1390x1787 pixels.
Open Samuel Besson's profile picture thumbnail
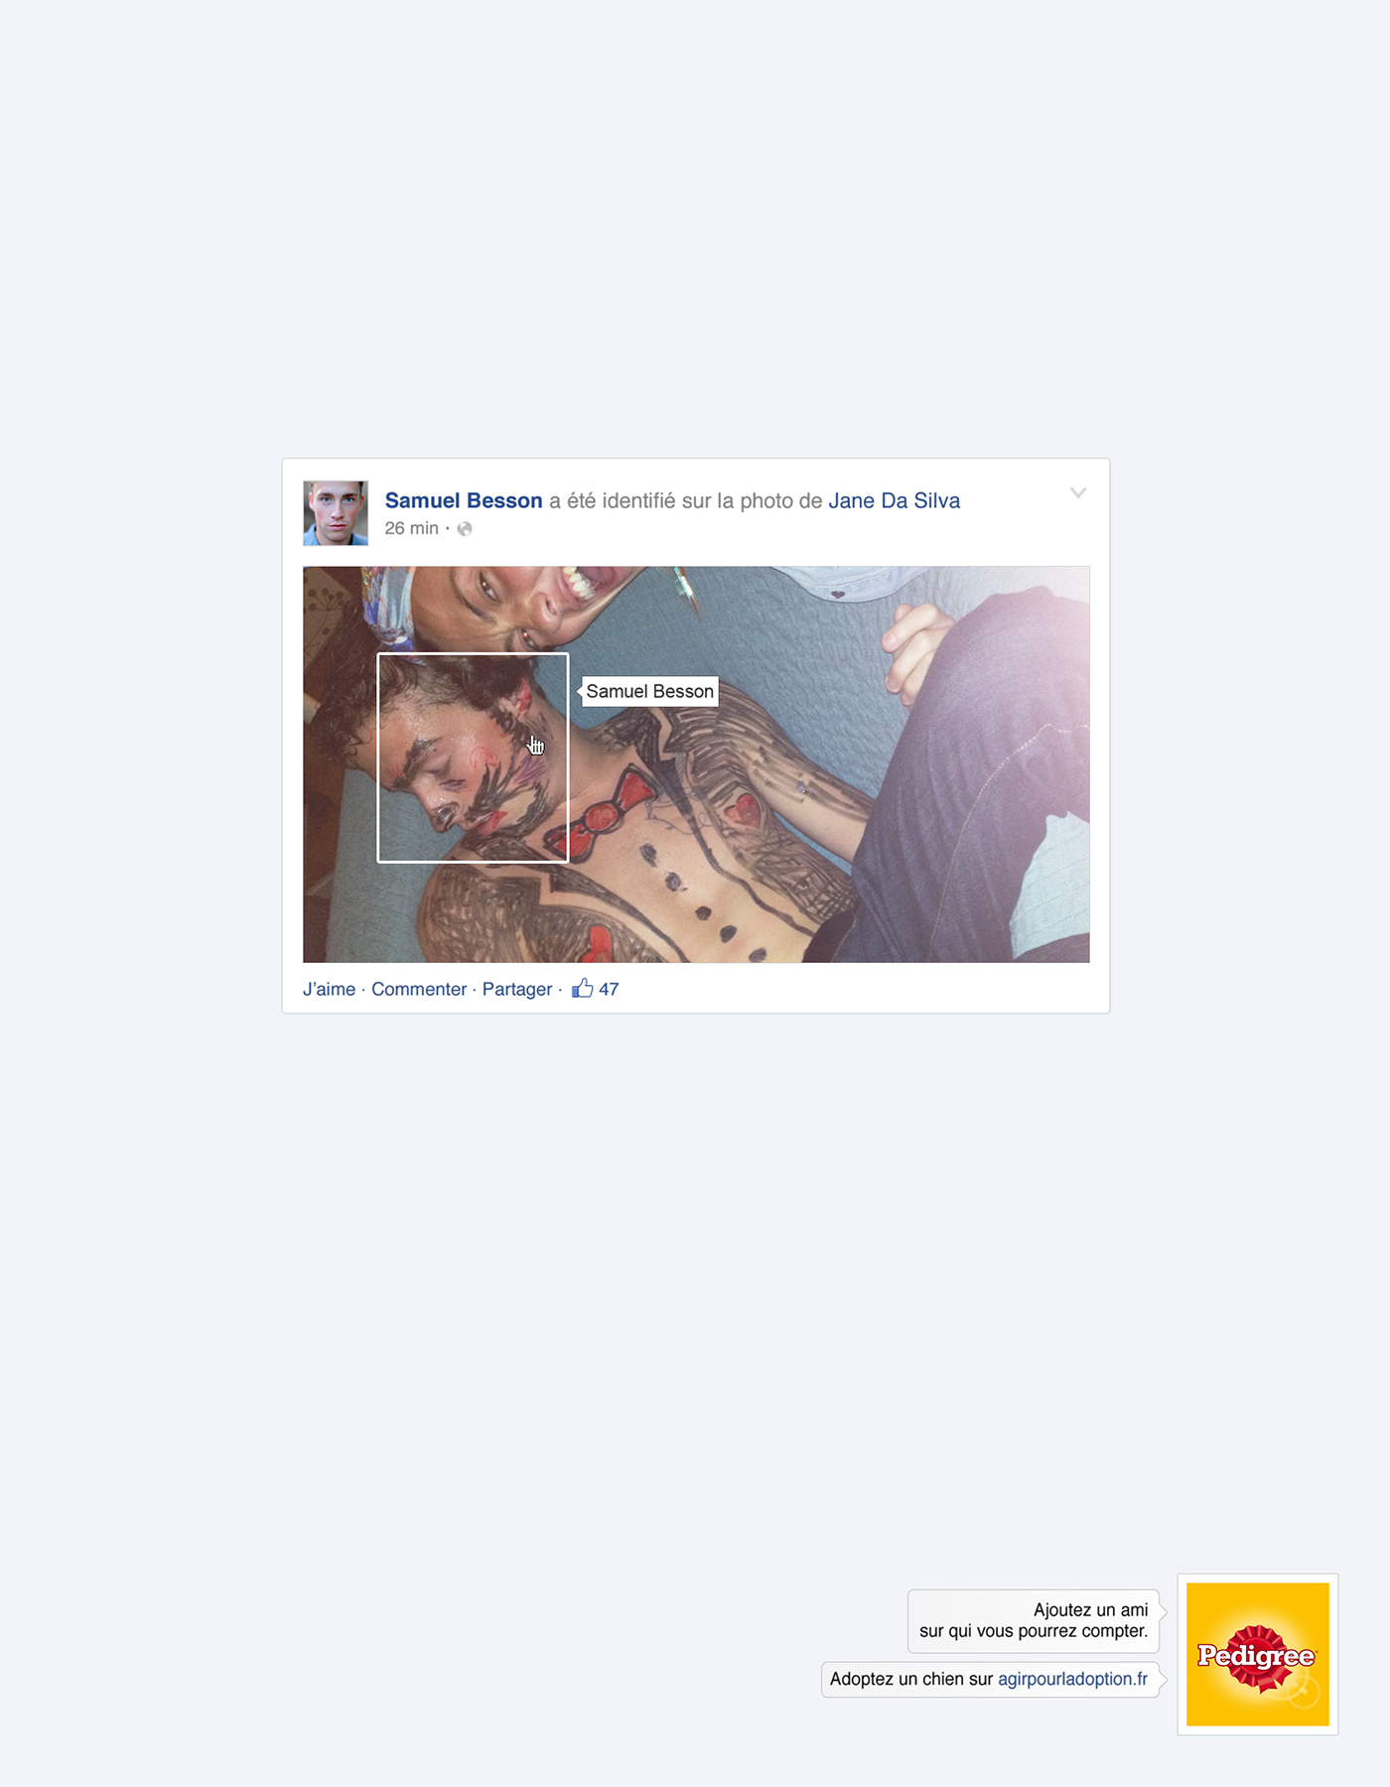pyautogui.click(x=336, y=513)
